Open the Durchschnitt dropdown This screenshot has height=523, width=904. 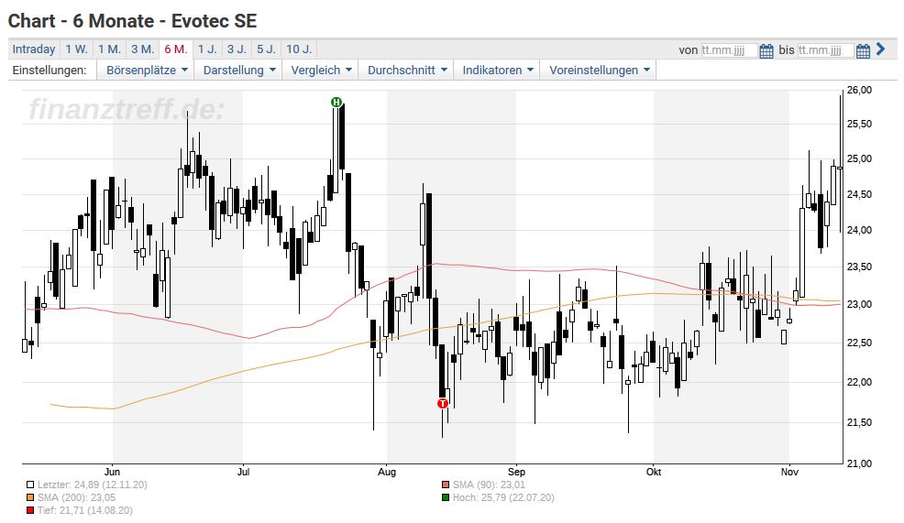click(407, 70)
